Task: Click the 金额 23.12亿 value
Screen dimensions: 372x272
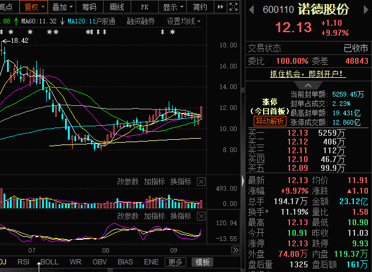Action: [353, 201]
